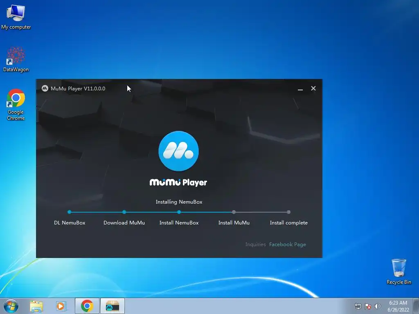This screenshot has width=419, height=314.
Task: Open the My computer desktop icon
Action: tap(16, 16)
